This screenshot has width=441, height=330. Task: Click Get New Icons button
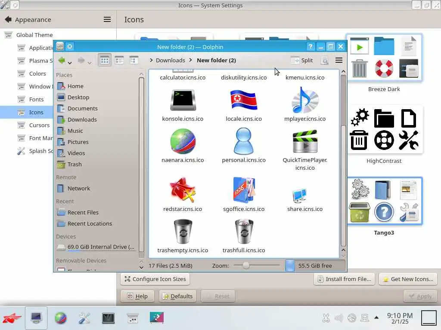[408, 279]
